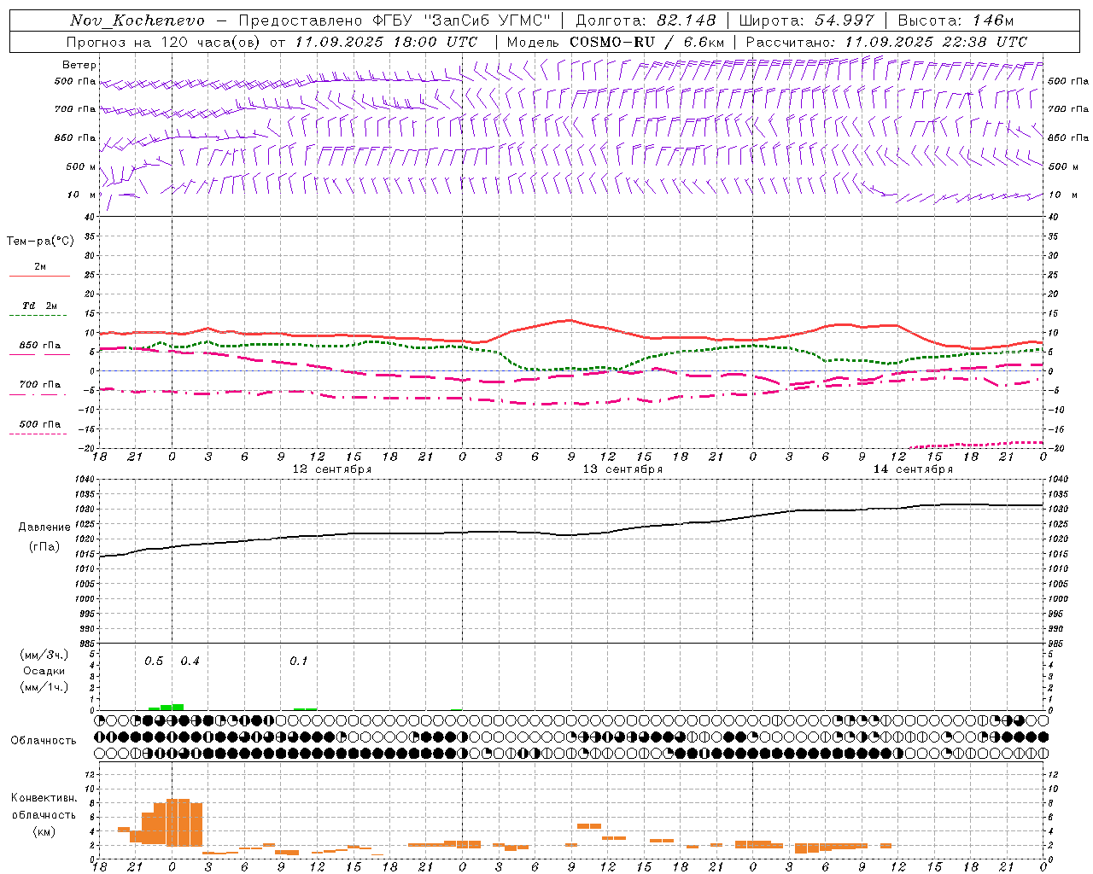Select the longitude value 'Долгота: 82.148'

646,20
